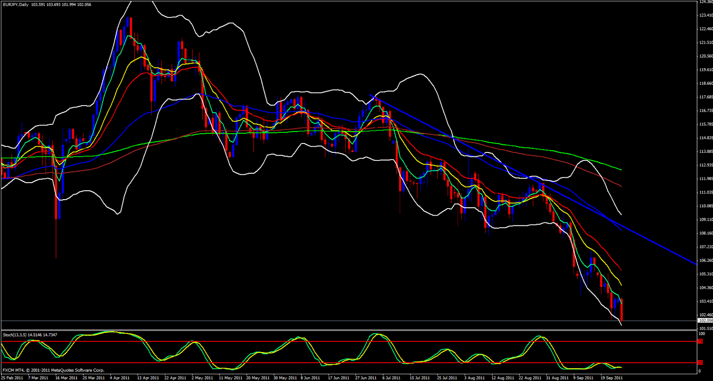Click the 19 Sep 2011 date label
This screenshot has width=713, height=381.
click(612, 378)
